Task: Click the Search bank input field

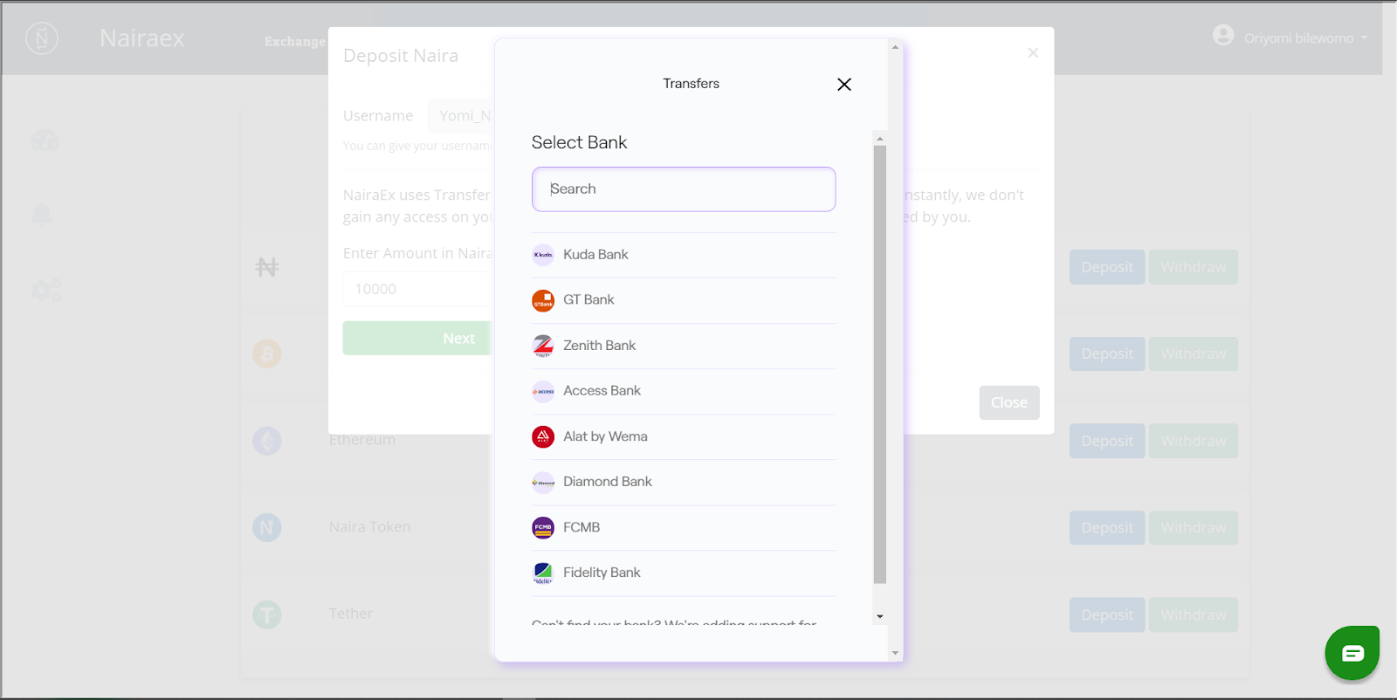Action: (x=684, y=189)
